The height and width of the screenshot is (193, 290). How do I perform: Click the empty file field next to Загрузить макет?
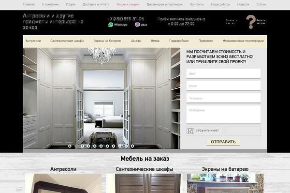243,131
